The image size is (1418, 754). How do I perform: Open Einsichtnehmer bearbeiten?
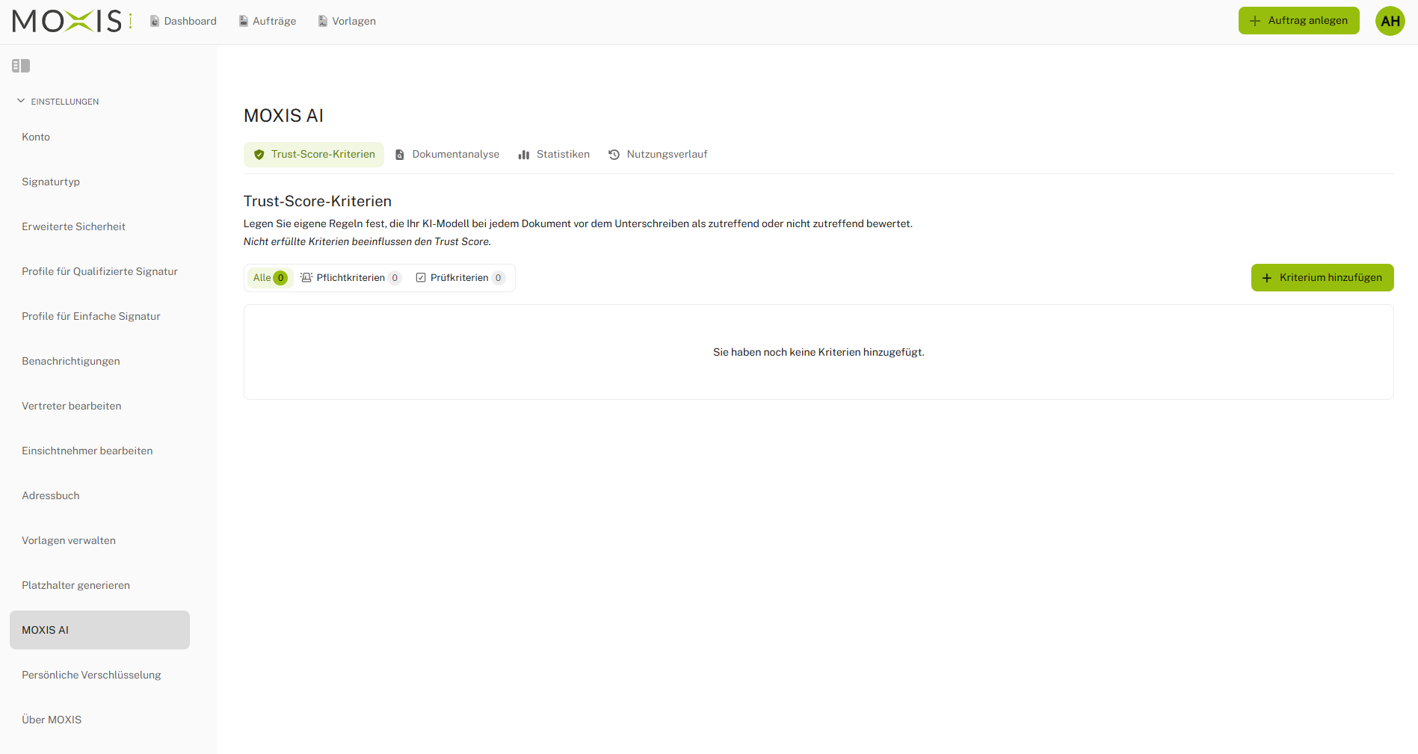99,451
